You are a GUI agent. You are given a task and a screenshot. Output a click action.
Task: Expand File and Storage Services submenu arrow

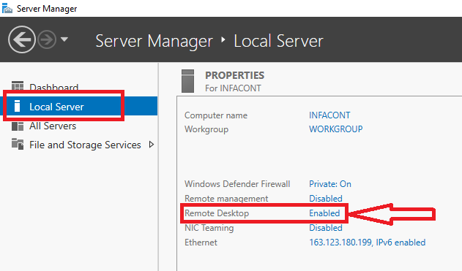[x=152, y=145]
